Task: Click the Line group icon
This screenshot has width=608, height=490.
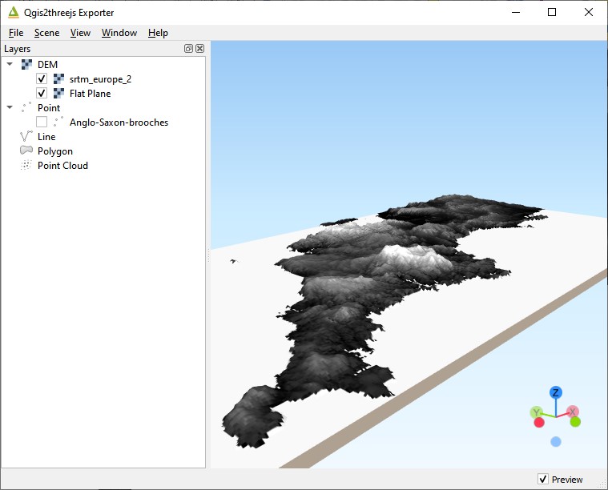Action: [26, 136]
